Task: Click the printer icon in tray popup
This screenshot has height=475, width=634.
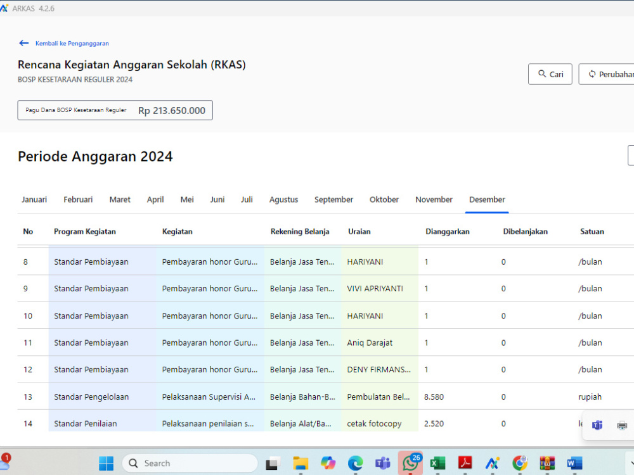Action: coord(622,426)
